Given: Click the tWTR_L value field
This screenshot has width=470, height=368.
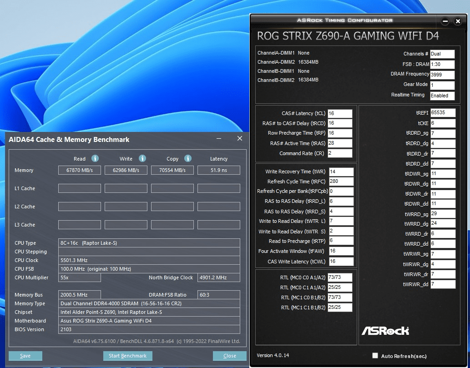Looking at the screenshot, I should pos(341,221).
